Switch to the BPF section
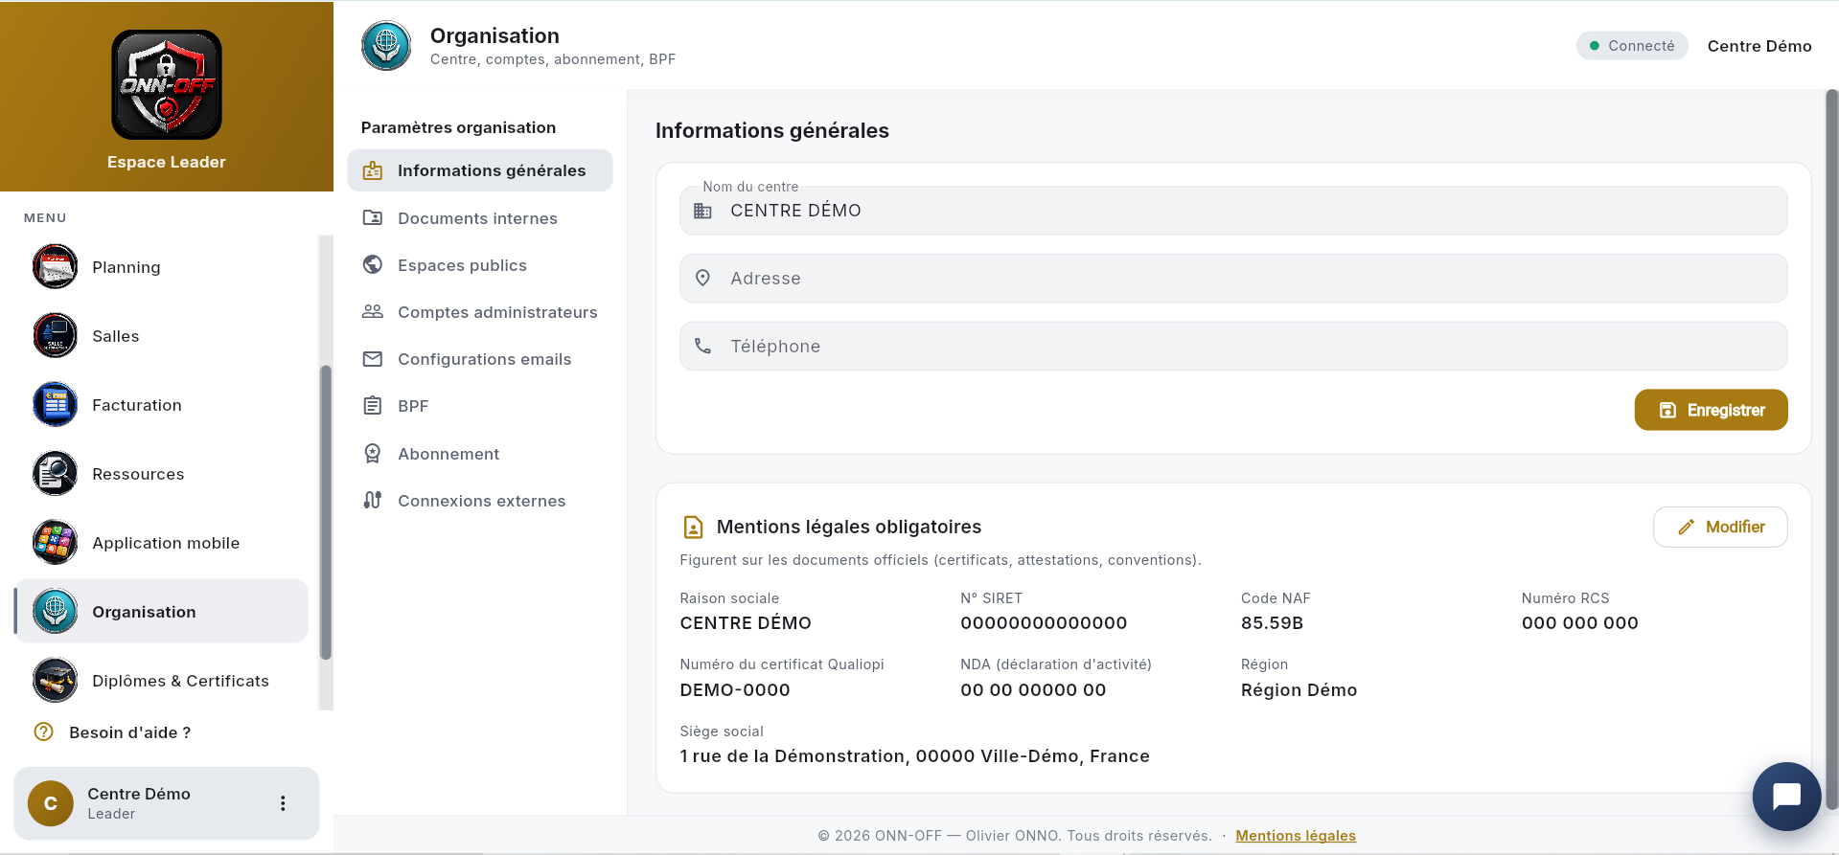The width and height of the screenshot is (1839, 855). pos(480,406)
